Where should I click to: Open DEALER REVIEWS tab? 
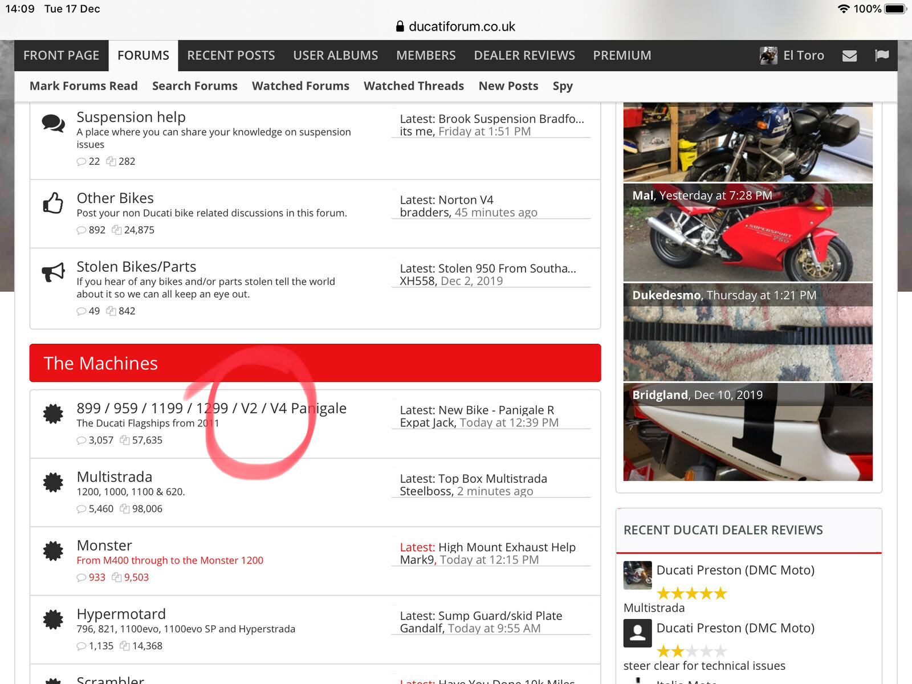click(524, 55)
